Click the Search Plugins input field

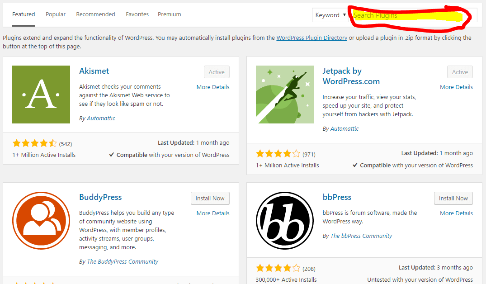tap(414, 15)
